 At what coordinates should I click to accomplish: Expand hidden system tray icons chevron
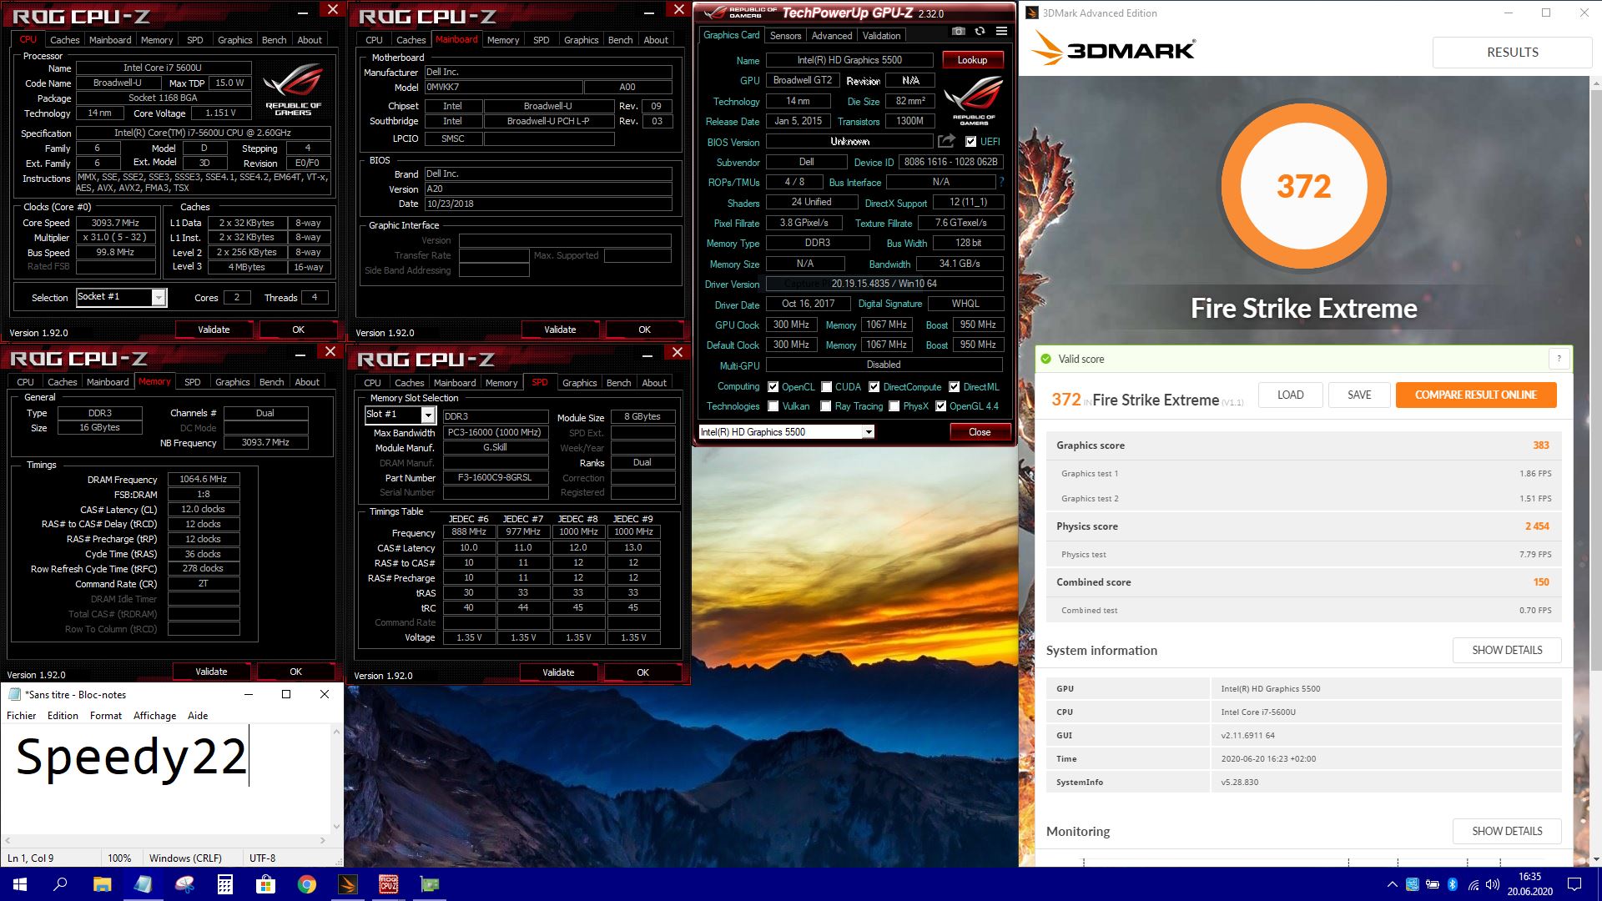pyautogui.click(x=1391, y=884)
